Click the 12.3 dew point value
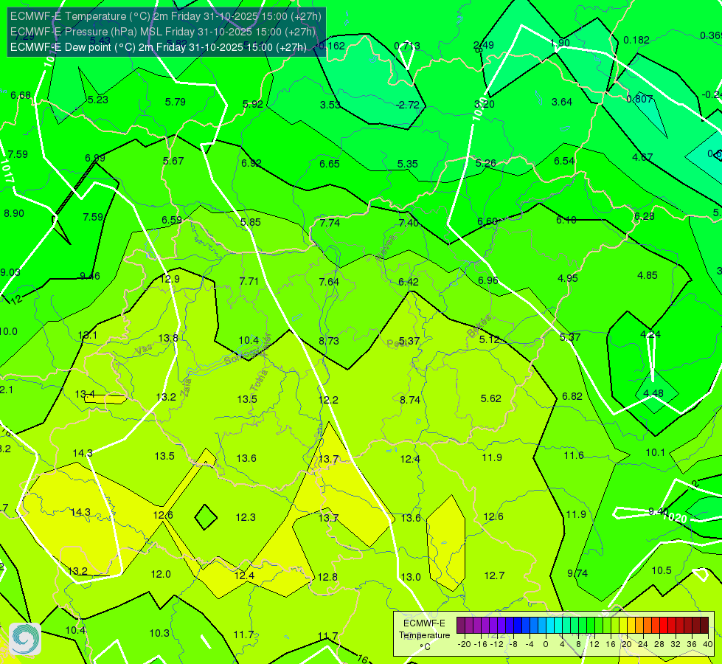Image resolution: width=722 pixels, height=664 pixels. (x=246, y=517)
